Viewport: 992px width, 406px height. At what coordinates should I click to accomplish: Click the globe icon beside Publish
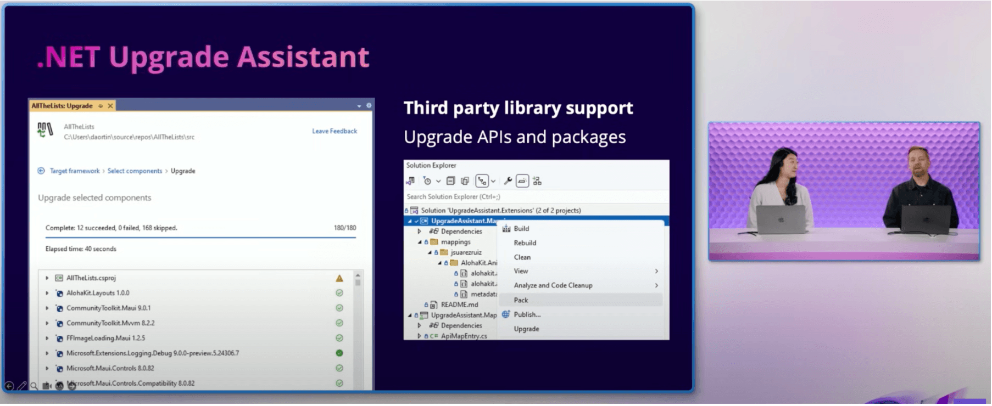506,314
